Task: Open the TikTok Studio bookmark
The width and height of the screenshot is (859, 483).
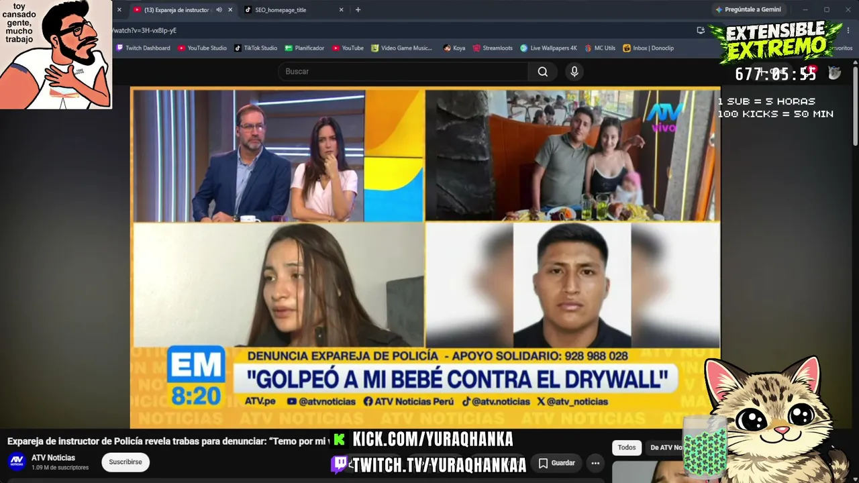Action: click(x=256, y=48)
